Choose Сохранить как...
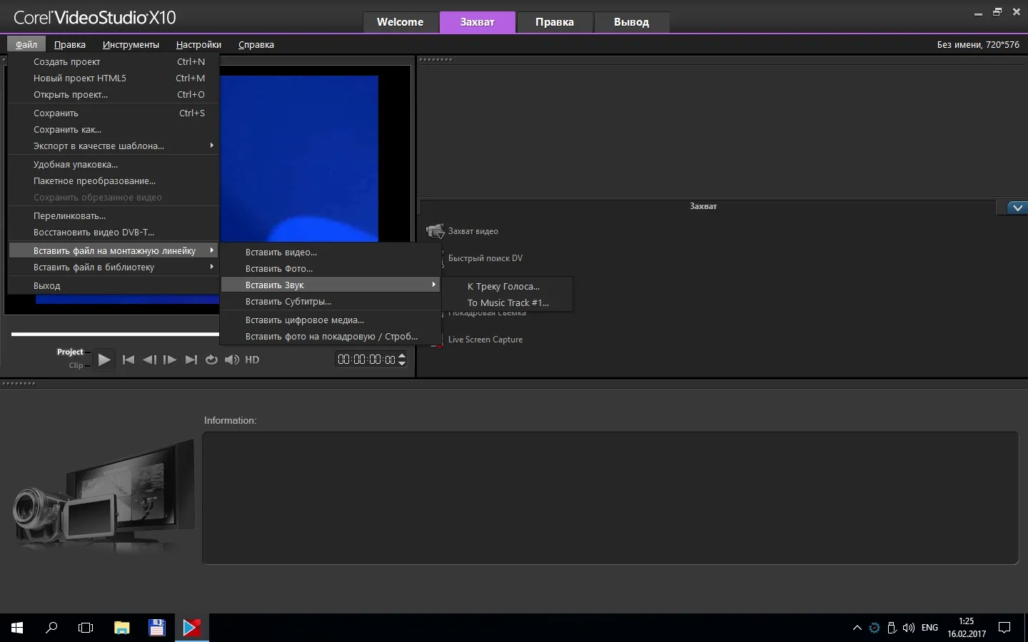This screenshot has width=1028, height=642. (114, 129)
